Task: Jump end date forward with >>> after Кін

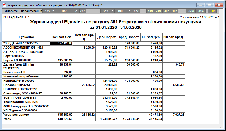Action: pos(136,11)
